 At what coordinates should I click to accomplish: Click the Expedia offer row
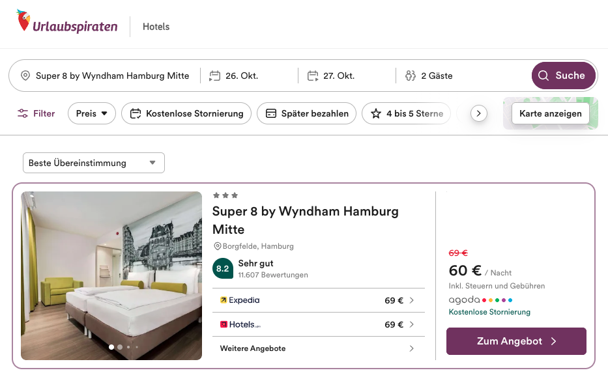click(318, 300)
